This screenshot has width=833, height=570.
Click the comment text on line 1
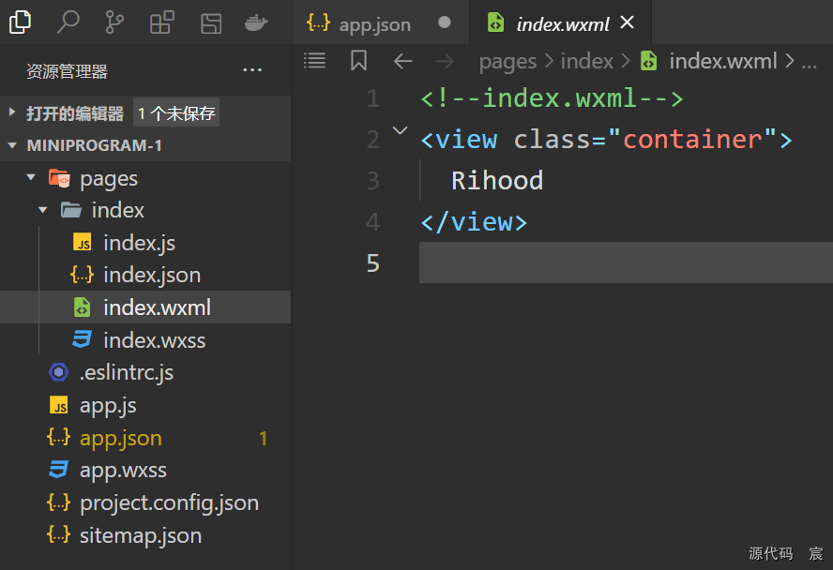coord(552,98)
